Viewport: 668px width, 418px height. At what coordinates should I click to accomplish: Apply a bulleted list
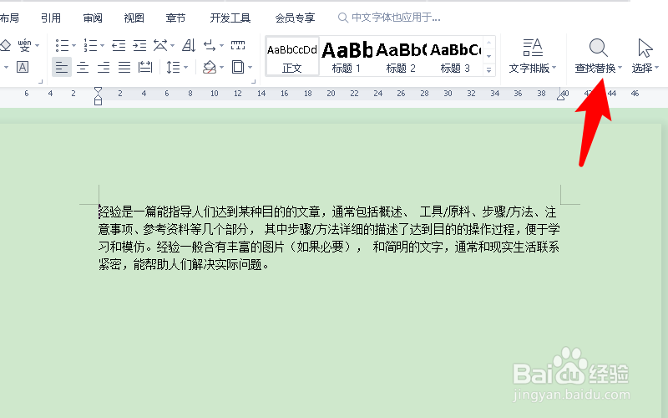coord(62,45)
